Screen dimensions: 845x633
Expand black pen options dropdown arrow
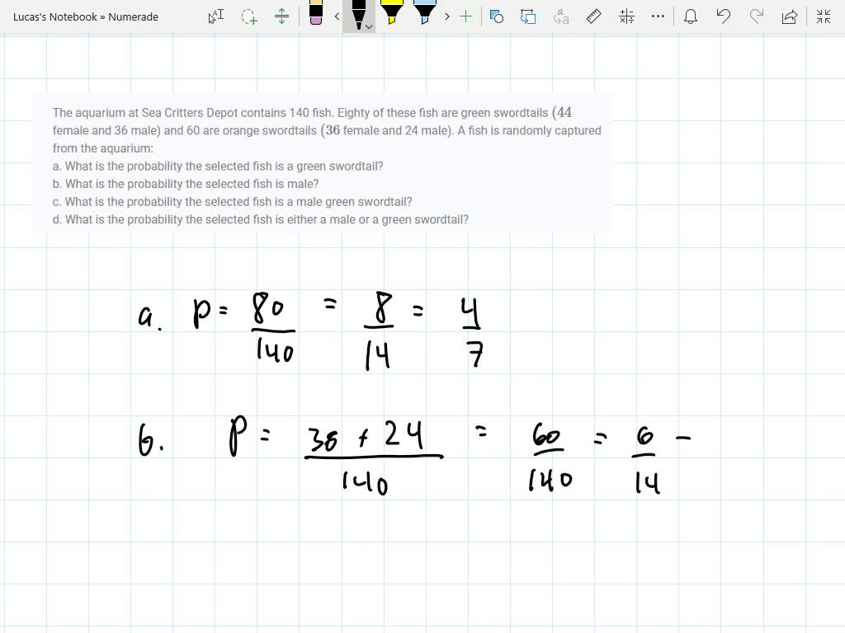point(369,26)
